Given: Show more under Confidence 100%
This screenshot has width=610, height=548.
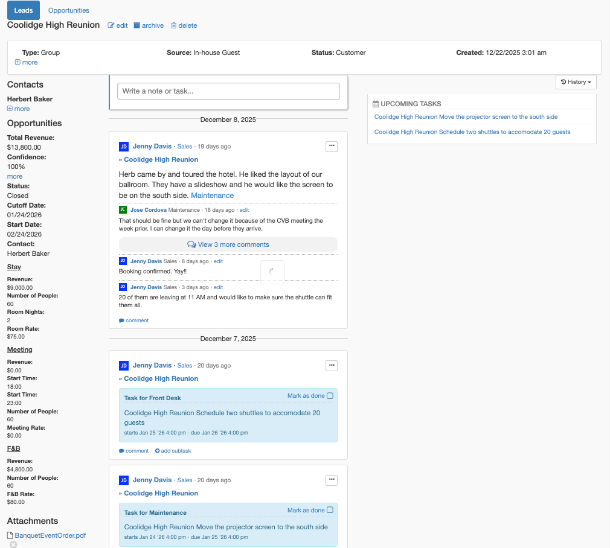Looking at the screenshot, I should click(x=14, y=176).
